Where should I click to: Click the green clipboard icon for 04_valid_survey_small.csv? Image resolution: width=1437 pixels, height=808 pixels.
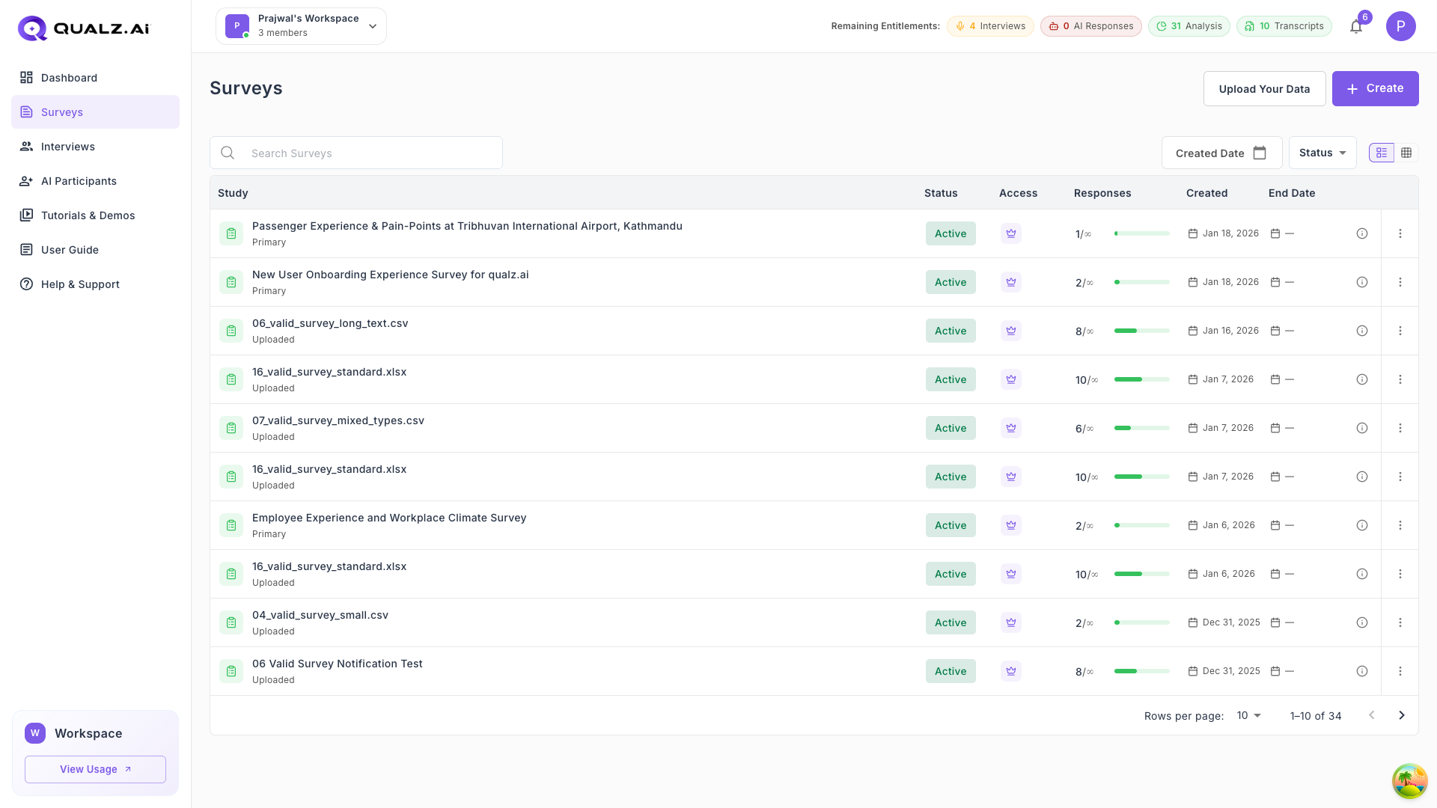231,622
